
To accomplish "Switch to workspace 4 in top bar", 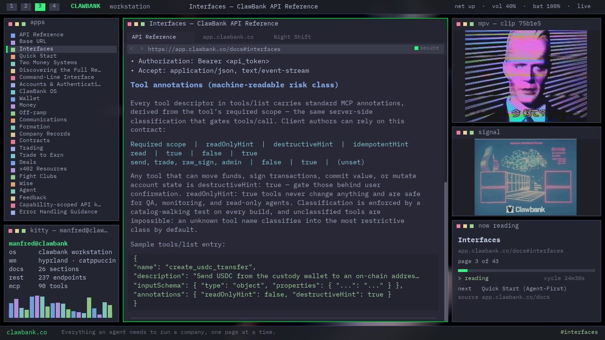I will (54, 6).
